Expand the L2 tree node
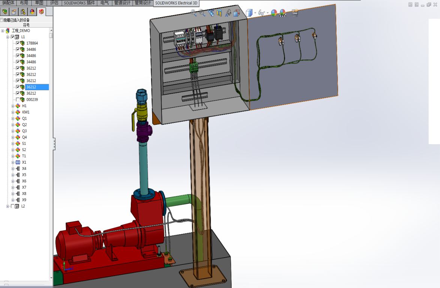 coord(7,206)
